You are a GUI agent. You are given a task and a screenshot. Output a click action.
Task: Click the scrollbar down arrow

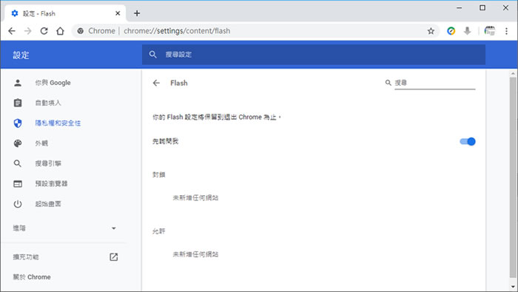513,287
